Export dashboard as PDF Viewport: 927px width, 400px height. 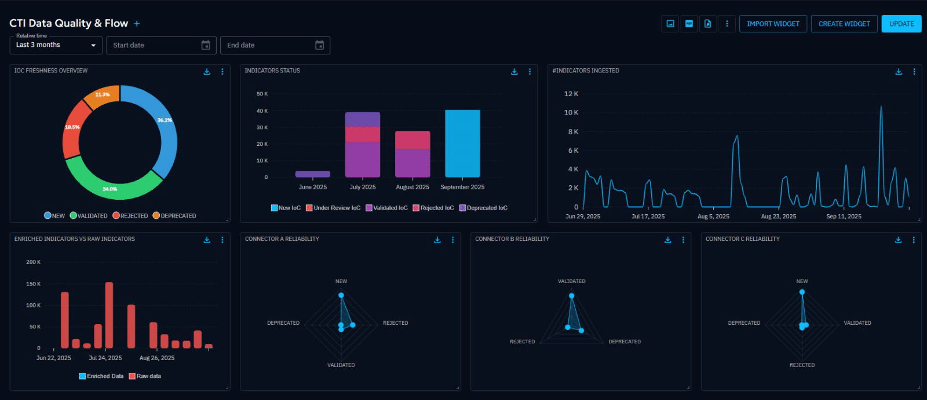coord(689,24)
